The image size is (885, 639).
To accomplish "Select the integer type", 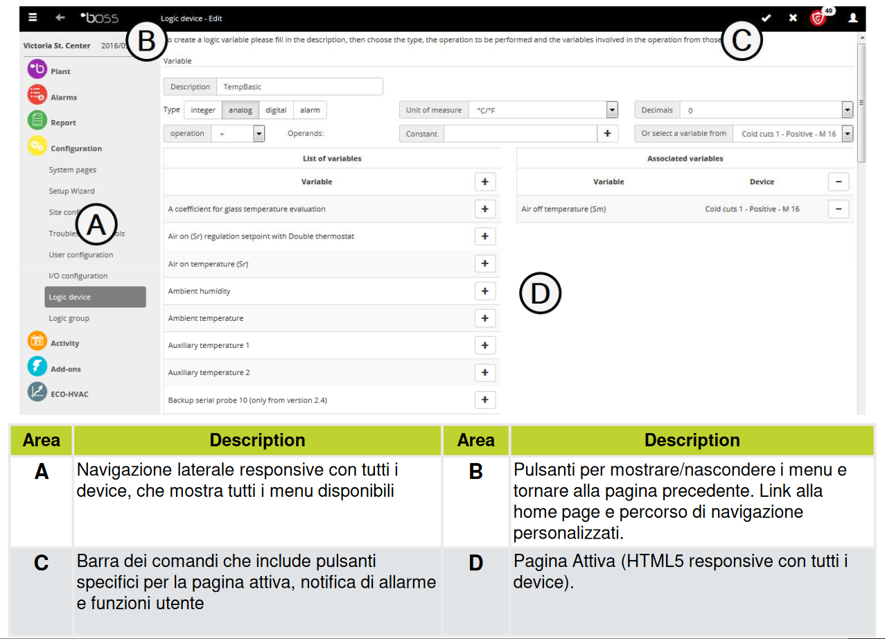I will click(x=203, y=110).
